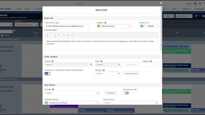Refresh the calendar view
This screenshot has height=115, width=205.
(196, 16)
